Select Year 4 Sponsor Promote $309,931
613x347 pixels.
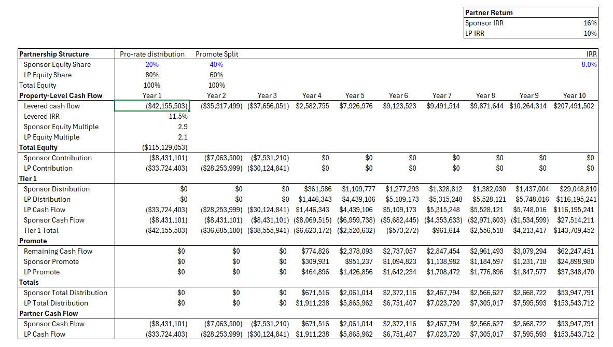[x=315, y=262]
